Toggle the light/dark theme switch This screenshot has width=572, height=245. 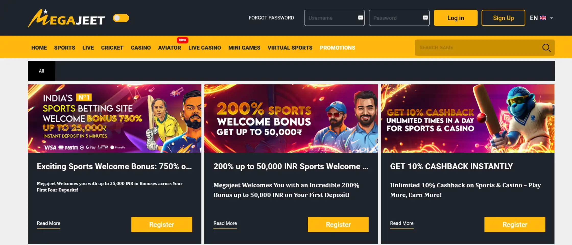[121, 18]
